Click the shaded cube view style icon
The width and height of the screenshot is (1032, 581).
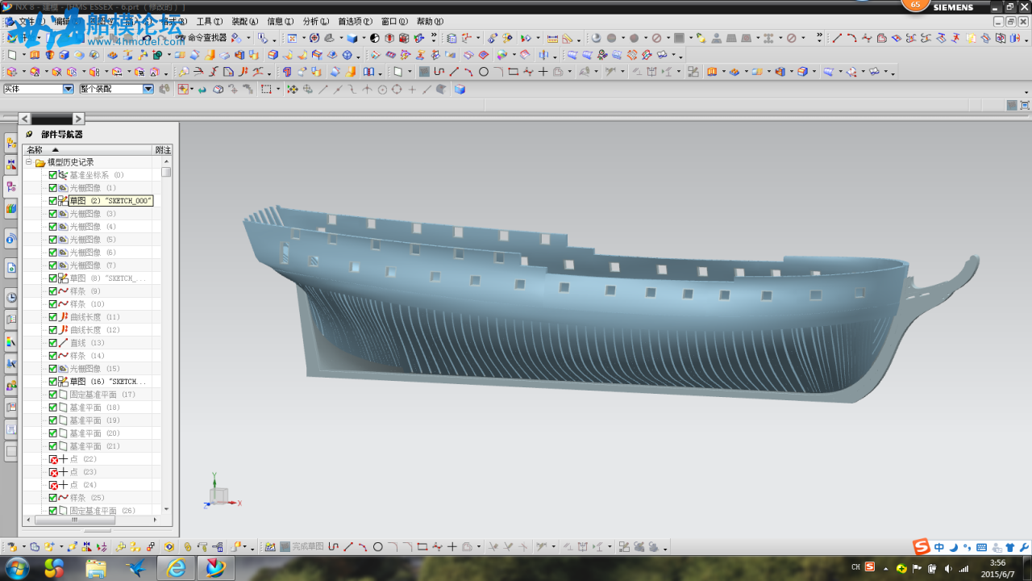[352, 38]
